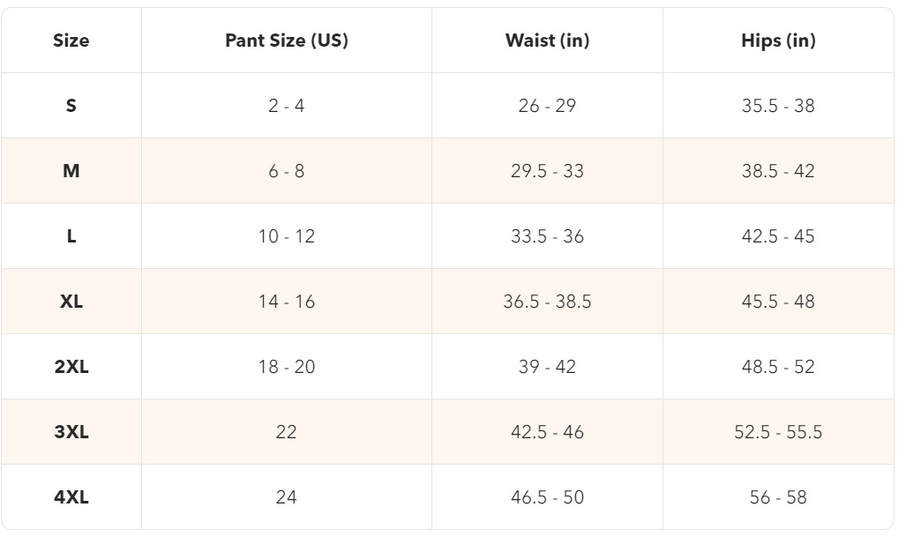Image resolution: width=906 pixels, height=537 pixels.
Task: Select the L size row label
Action: point(71,236)
